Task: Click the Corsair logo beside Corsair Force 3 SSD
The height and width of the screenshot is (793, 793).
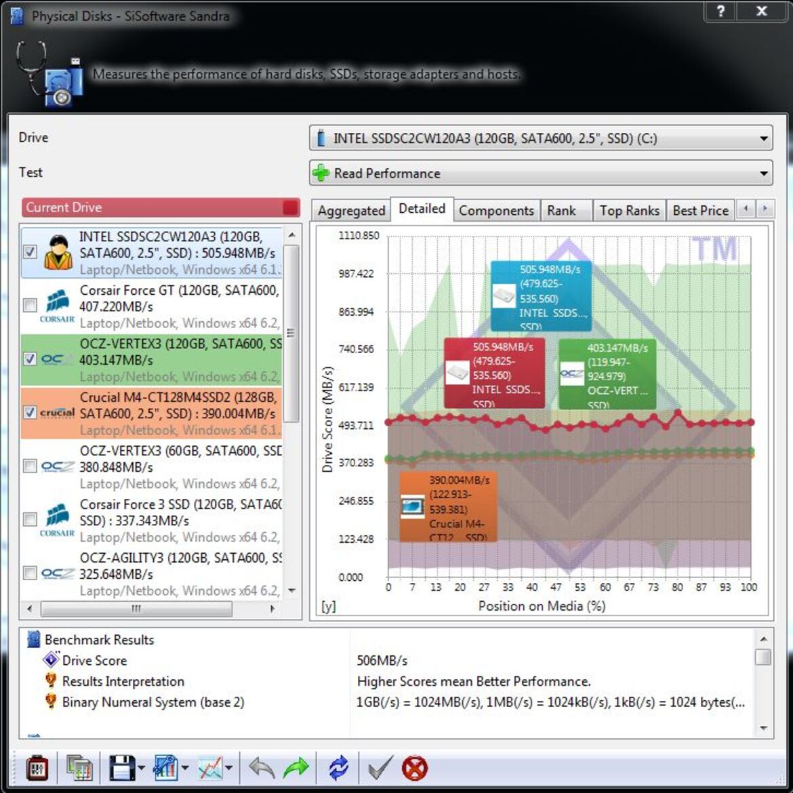Action: [x=57, y=520]
